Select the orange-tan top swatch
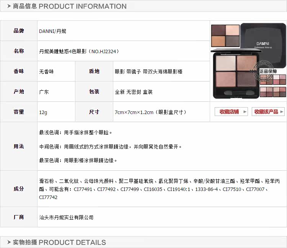The width and height of the screenshot is (287, 248). (x=218, y=41)
